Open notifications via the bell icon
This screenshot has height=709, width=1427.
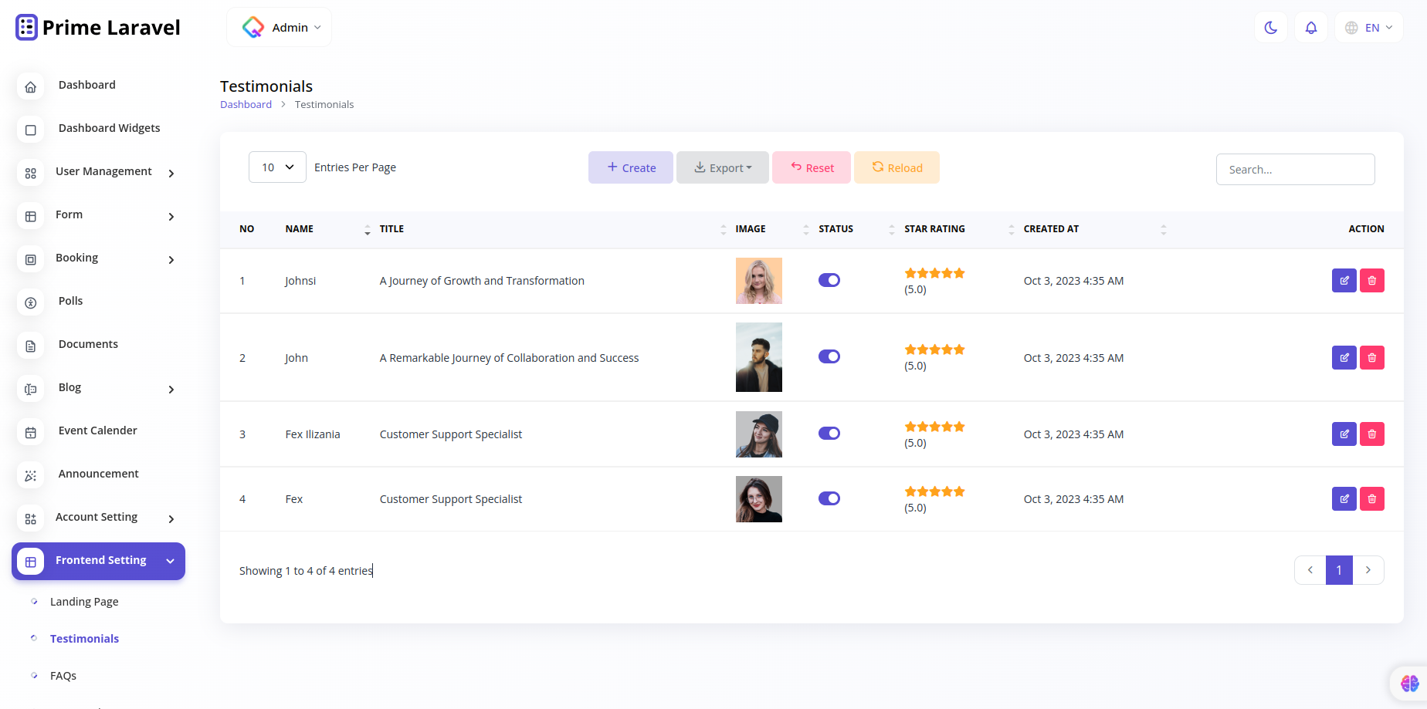click(1310, 27)
